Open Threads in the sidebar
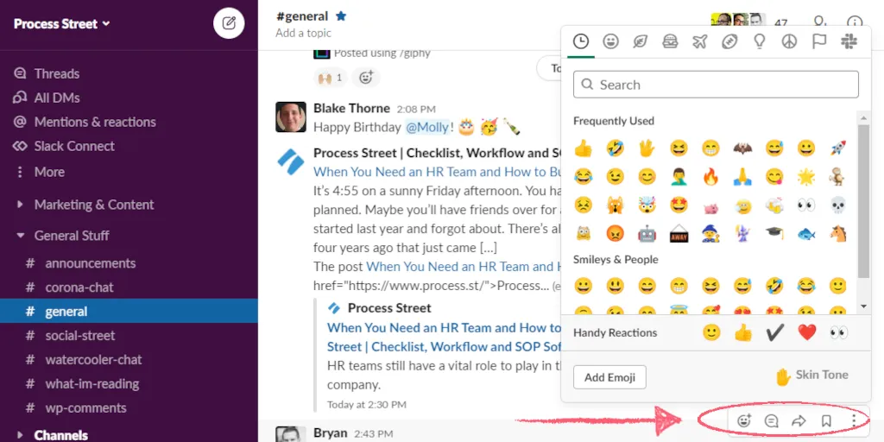 click(56, 73)
